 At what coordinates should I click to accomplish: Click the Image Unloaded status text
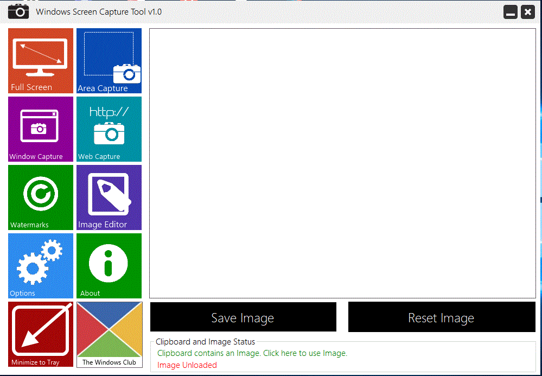187,365
